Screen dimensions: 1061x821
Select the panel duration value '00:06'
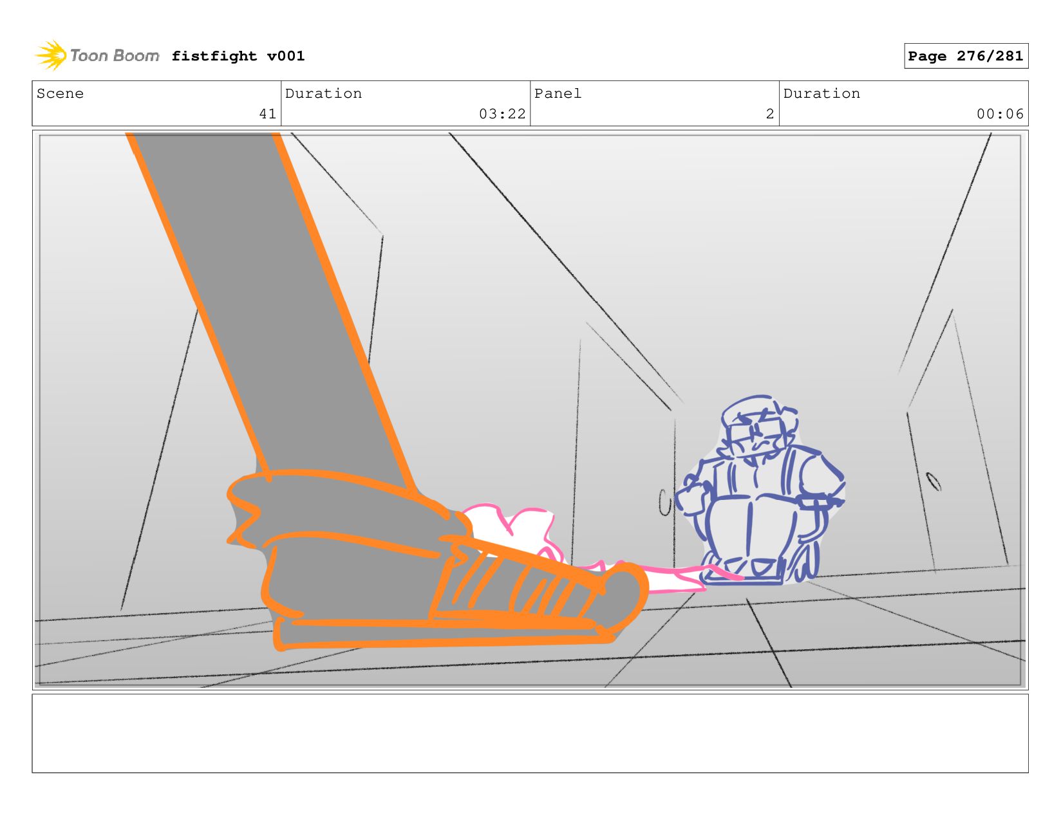tap(1000, 114)
